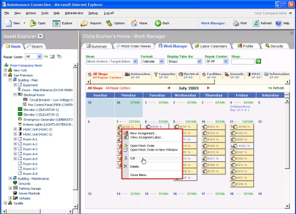The height and width of the screenshot is (214, 296).
Task: Click the Explore toolbar icon
Action: pyautogui.click(x=56, y=23)
